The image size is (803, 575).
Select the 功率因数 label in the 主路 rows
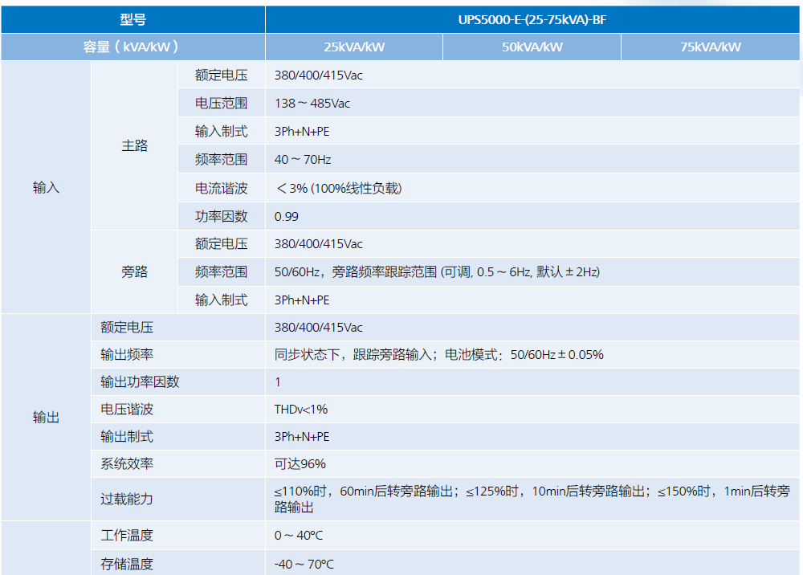(x=222, y=217)
